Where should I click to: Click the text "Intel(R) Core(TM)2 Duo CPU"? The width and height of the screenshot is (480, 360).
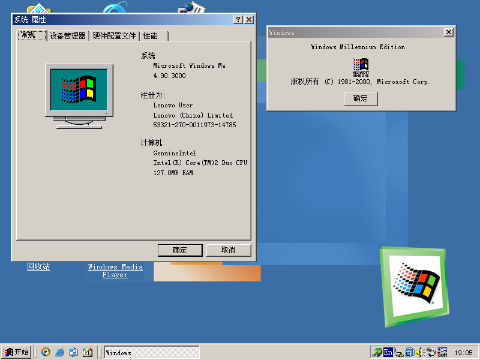click(x=200, y=163)
